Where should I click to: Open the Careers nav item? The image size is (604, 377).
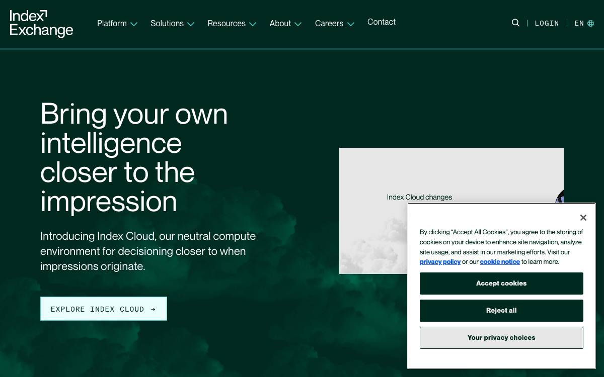pos(329,23)
